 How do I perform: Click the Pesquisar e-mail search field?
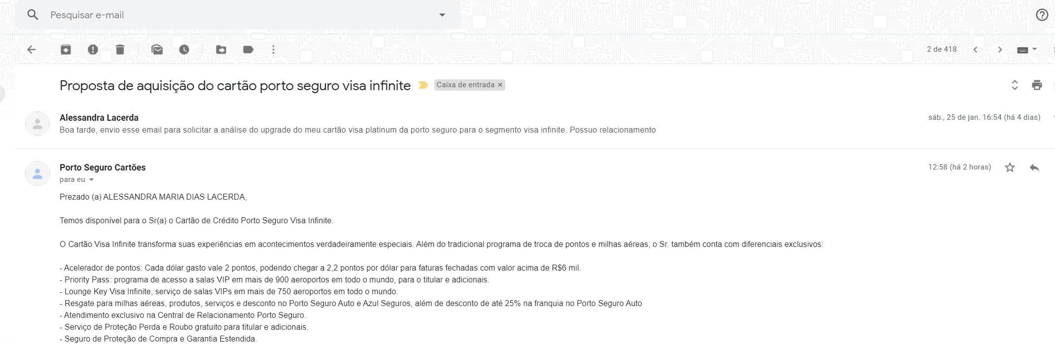click(237, 15)
